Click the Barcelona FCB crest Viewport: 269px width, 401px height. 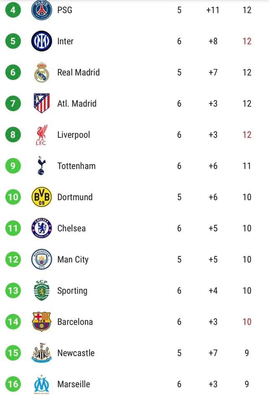point(42,322)
